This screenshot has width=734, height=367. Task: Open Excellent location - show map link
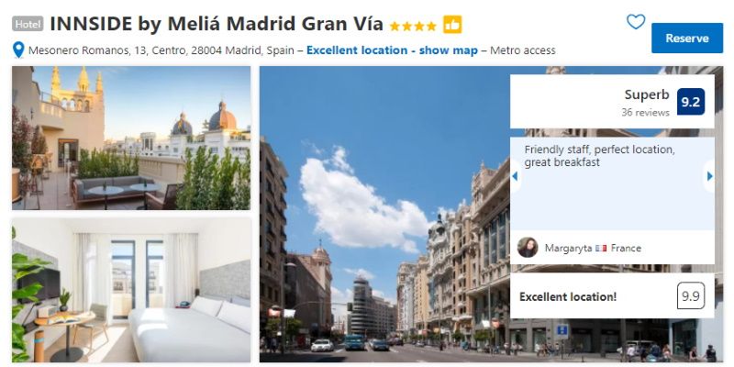392,50
